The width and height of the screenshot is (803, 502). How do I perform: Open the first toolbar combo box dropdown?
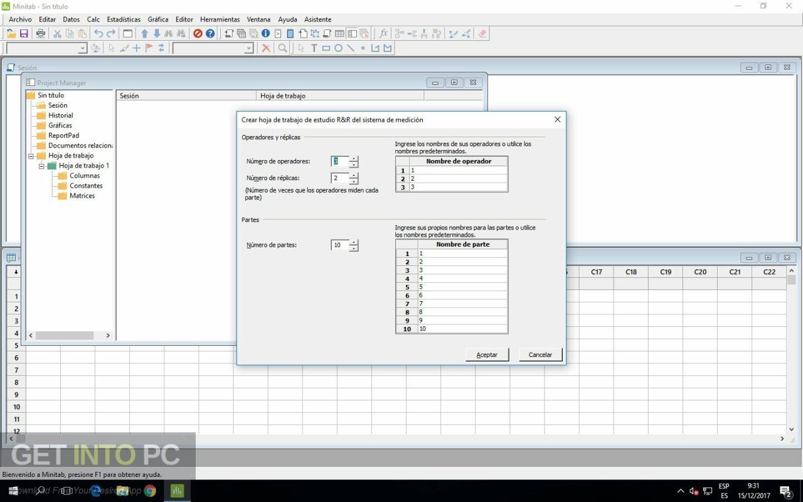click(x=83, y=48)
